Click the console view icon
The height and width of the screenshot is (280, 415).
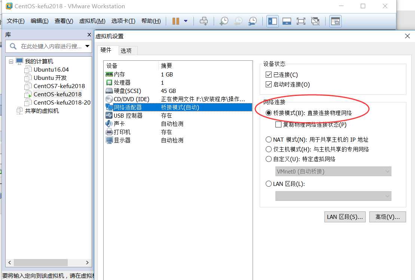[x=335, y=21]
